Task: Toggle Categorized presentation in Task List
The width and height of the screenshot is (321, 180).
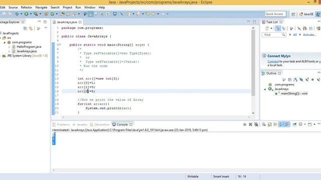Action: (x=278, y=28)
